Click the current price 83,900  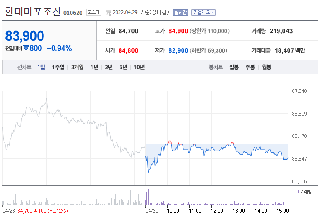coord(24,36)
